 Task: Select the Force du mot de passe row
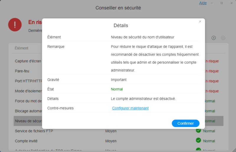pos(28,101)
